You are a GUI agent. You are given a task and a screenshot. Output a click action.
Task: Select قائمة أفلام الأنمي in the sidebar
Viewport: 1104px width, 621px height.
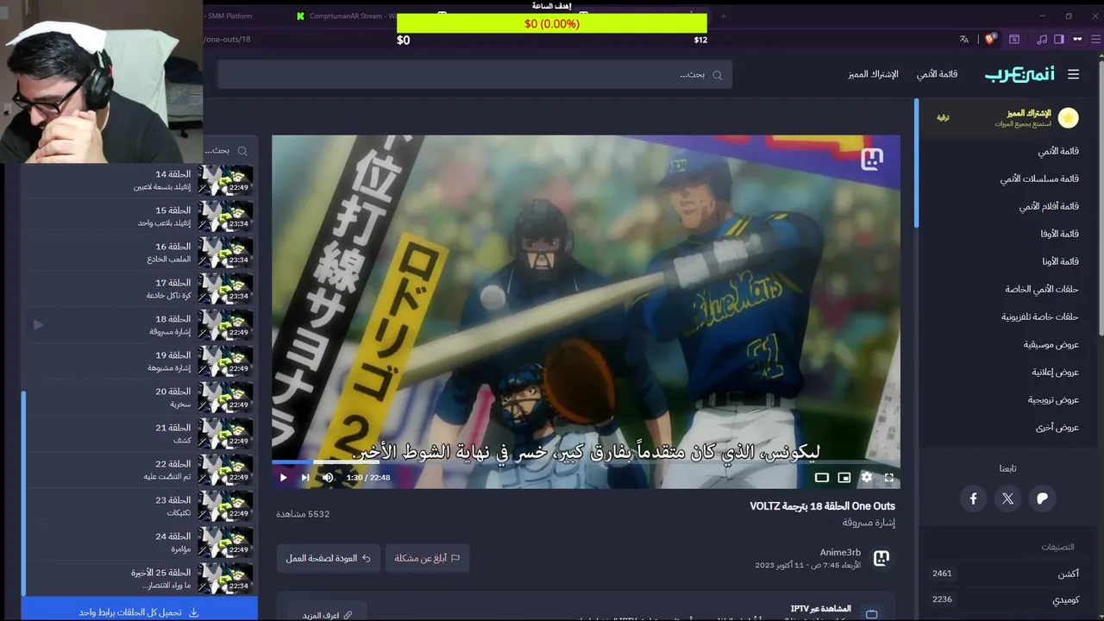(1049, 206)
